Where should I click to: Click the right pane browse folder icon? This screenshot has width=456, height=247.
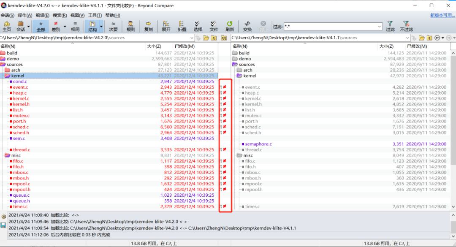click(422, 38)
